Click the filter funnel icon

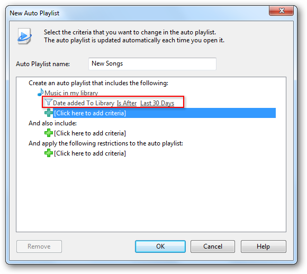click(48, 103)
